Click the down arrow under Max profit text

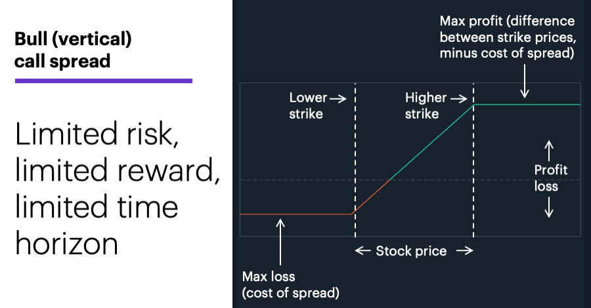[x=524, y=81]
